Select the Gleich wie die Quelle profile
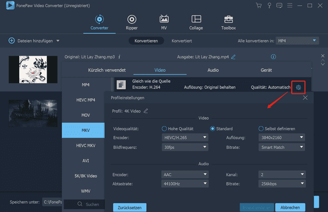 click(212, 84)
